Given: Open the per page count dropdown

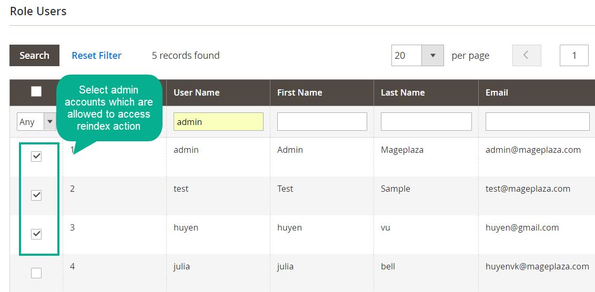Looking at the screenshot, I should coord(432,56).
